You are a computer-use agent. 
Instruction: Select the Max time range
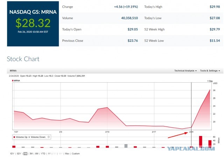67,153
